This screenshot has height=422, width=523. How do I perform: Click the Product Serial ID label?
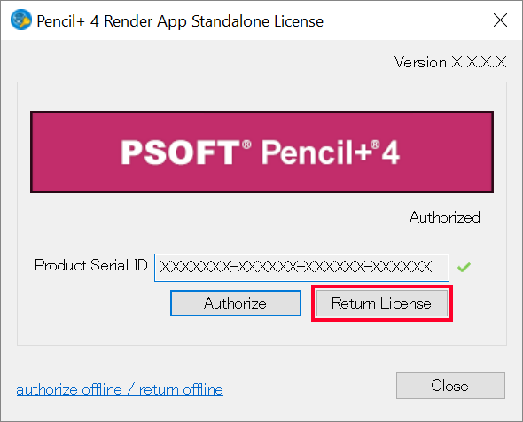click(x=91, y=265)
